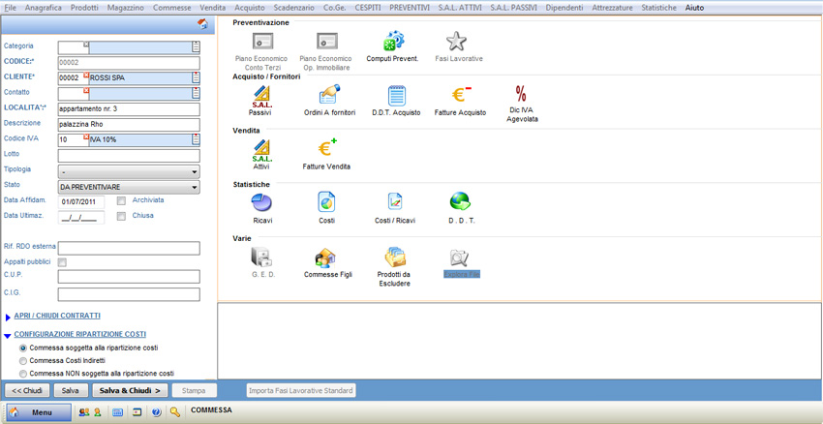Open Fatture Vendita icon

(326, 148)
